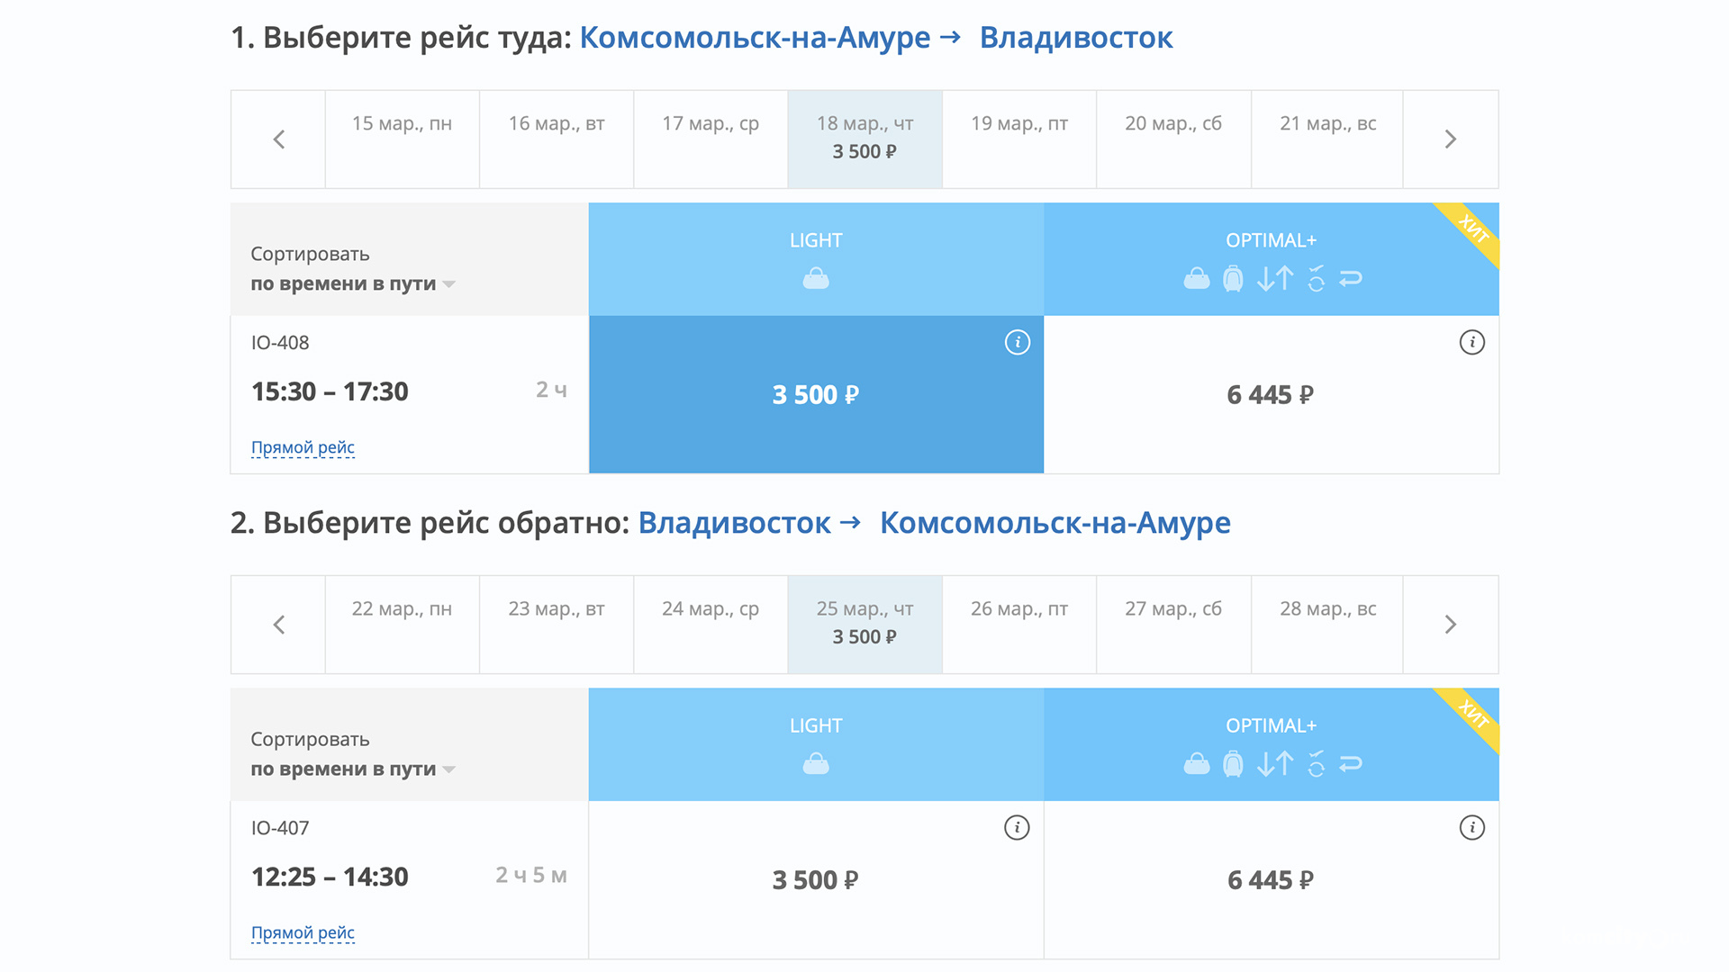Select 18 мар., чт date with 3 500 ₽

tap(864, 139)
